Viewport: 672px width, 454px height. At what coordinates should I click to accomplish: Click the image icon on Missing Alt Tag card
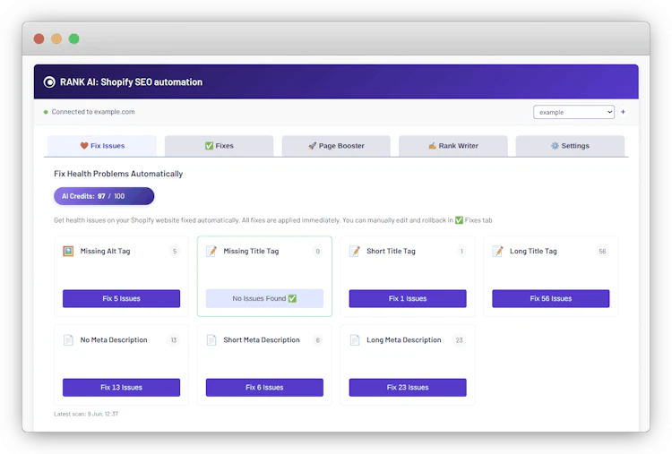click(68, 251)
